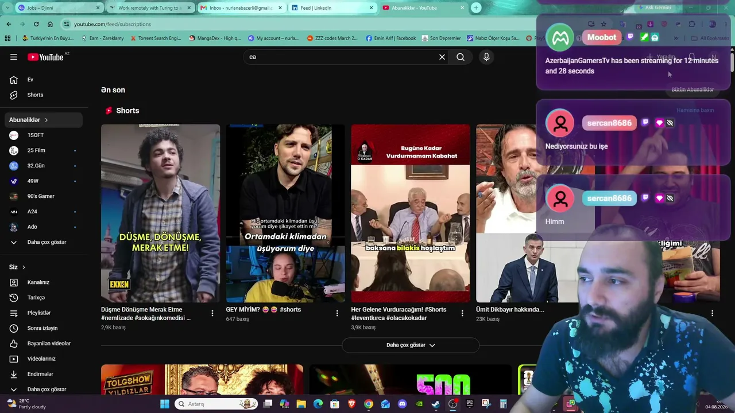Open the 1SOFT channel subscription
The height and width of the screenshot is (413, 735).
[x=44, y=135]
